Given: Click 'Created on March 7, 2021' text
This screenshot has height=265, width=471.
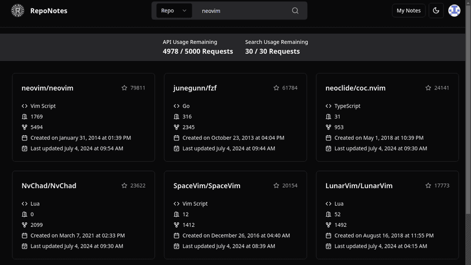Looking at the screenshot, I should point(77,235).
